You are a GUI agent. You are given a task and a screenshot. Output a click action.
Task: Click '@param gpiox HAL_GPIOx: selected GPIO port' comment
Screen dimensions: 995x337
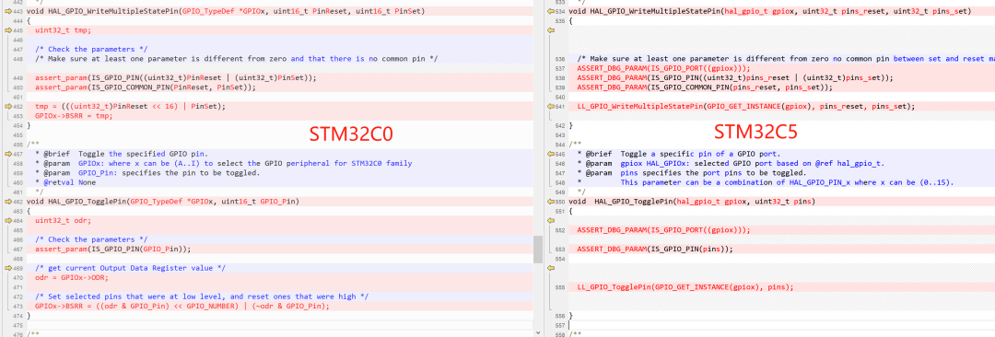731,164
